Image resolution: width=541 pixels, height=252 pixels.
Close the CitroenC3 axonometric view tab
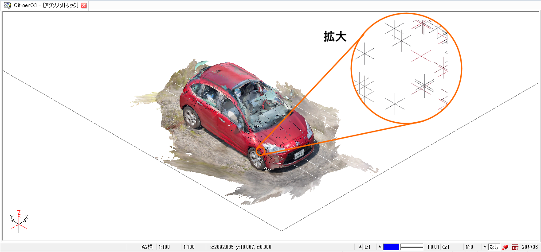click(x=84, y=5)
